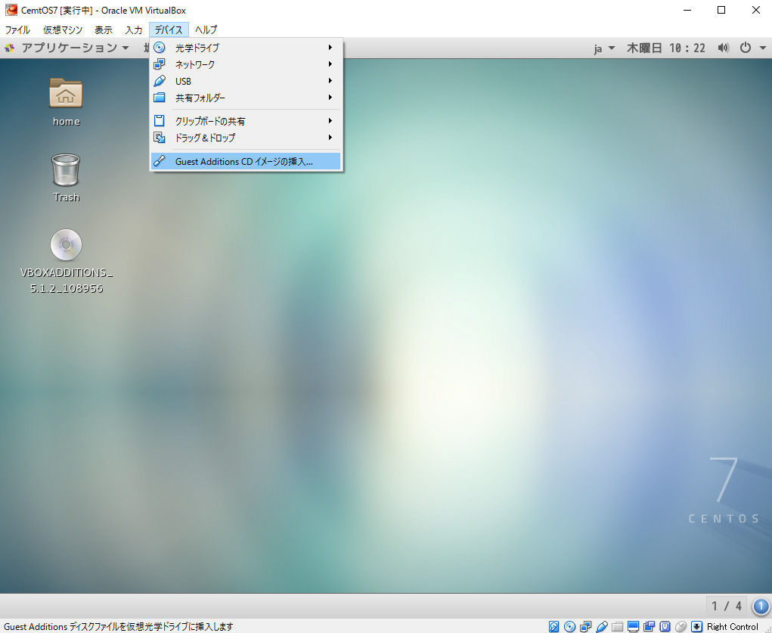This screenshot has width=772, height=633.
Task: Click the USB plug icon in menu
Action: [159, 81]
